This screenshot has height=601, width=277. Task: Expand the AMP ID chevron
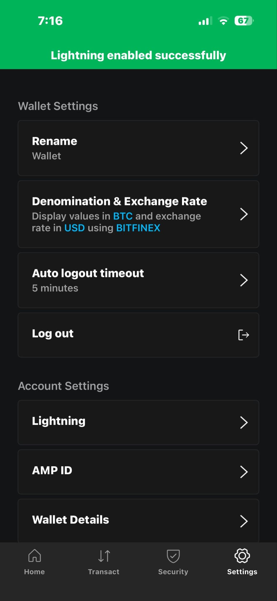click(244, 472)
